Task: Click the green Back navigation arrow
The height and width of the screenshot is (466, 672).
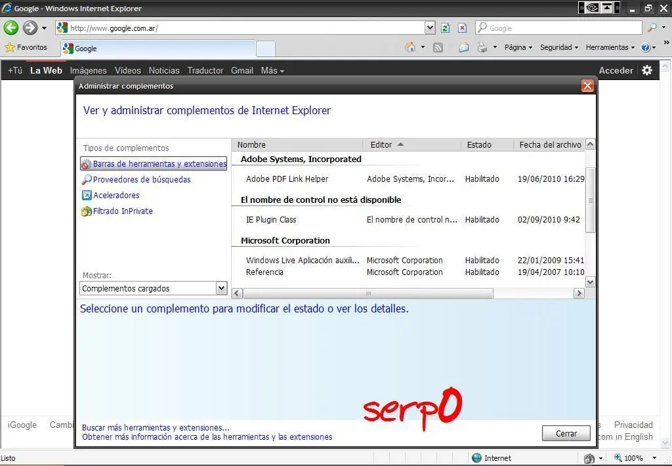Action: coord(10,28)
